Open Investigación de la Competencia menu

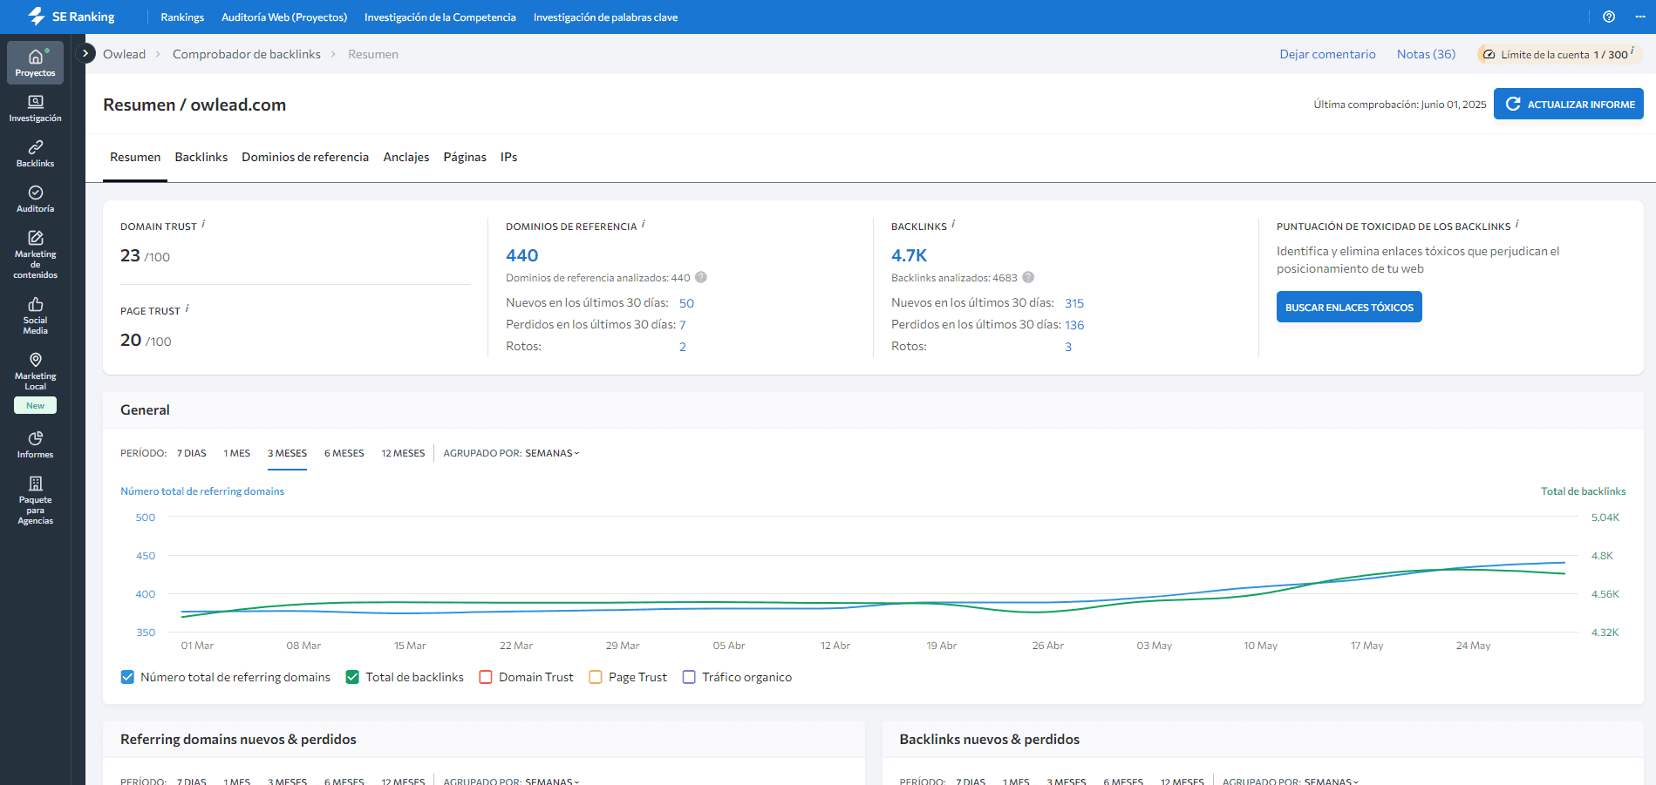(440, 17)
